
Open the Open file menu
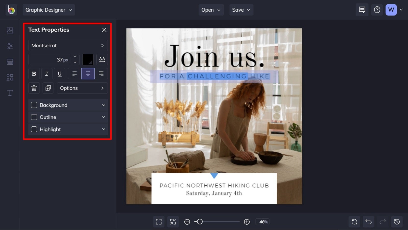211,10
